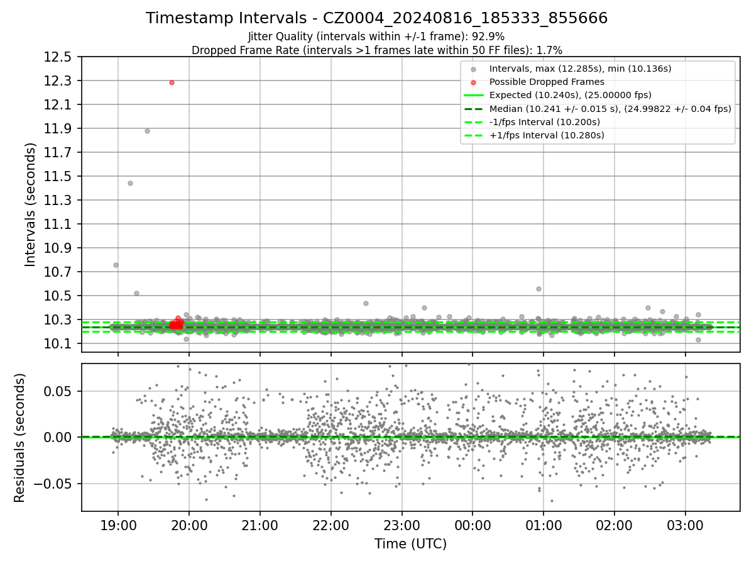Click the '10.1' y-axis tick label
The image size is (754, 566).
point(59,344)
